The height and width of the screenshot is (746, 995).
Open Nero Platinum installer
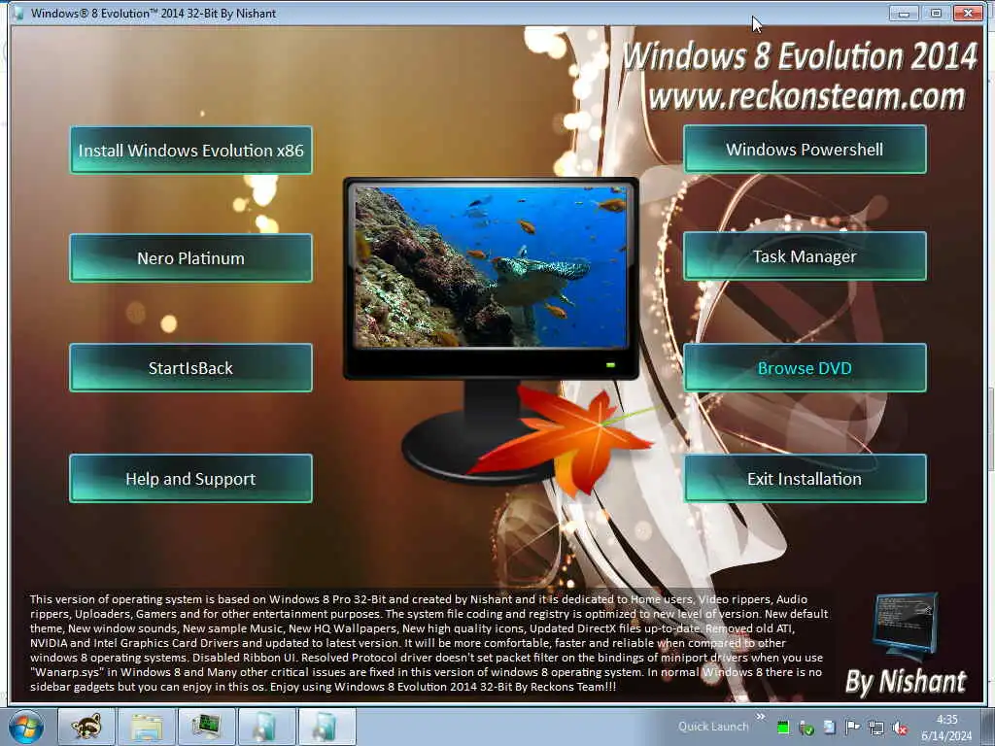(x=191, y=258)
